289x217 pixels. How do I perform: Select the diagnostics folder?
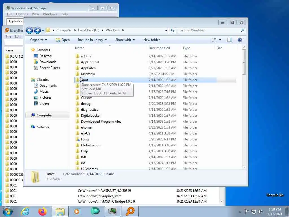point(89,109)
